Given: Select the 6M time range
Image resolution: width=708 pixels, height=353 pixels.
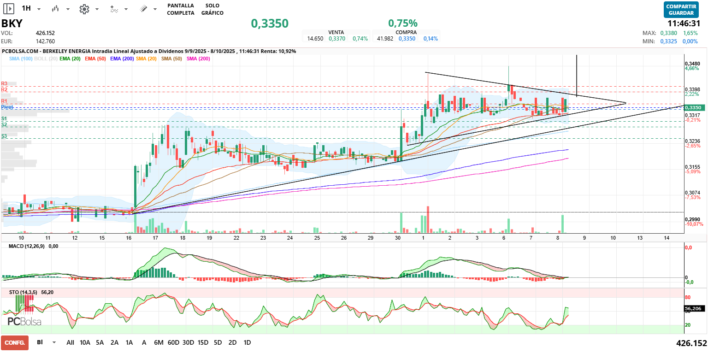Looking at the screenshot, I should (x=159, y=342).
